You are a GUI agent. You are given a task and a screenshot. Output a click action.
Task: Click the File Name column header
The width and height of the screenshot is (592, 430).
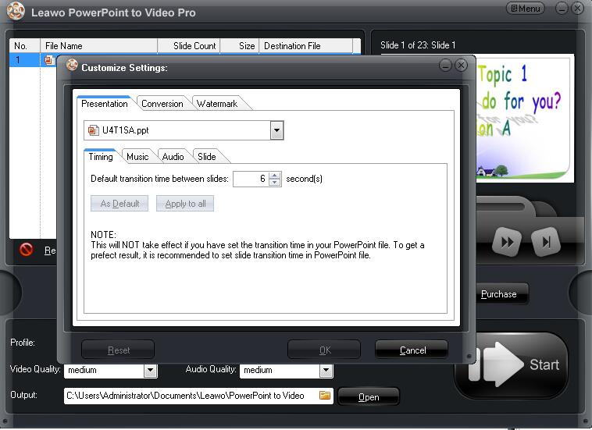pyautogui.click(x=98, y=45)
